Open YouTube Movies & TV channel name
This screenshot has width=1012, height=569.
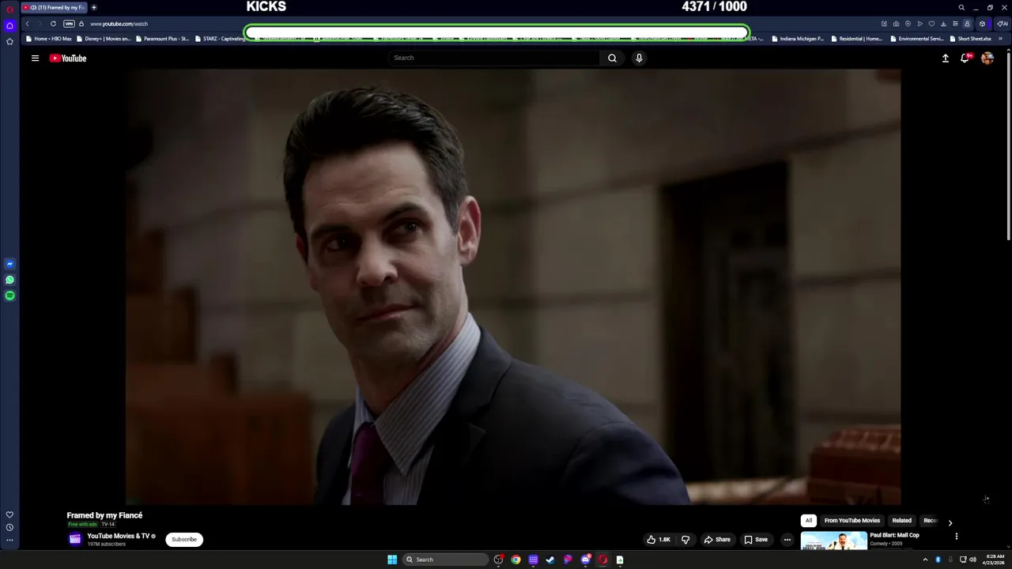(x=118, y=536)
